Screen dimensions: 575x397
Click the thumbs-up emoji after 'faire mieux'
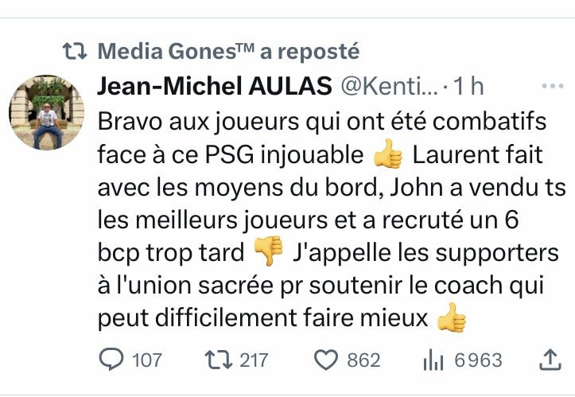(451, 318)
